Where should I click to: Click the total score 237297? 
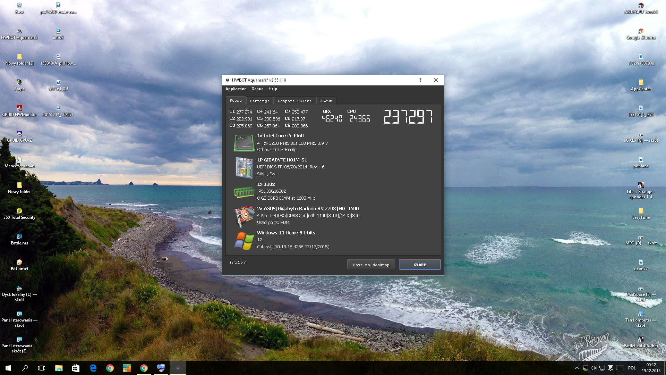tap(408, 117)
